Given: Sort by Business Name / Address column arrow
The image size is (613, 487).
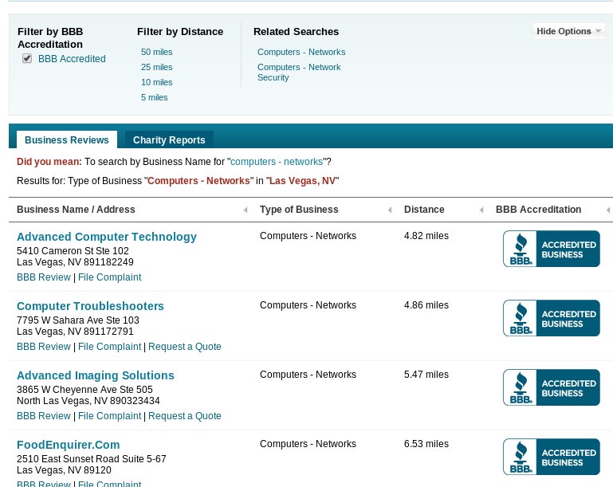Looking at the screenshot, I should click(246, 210).
